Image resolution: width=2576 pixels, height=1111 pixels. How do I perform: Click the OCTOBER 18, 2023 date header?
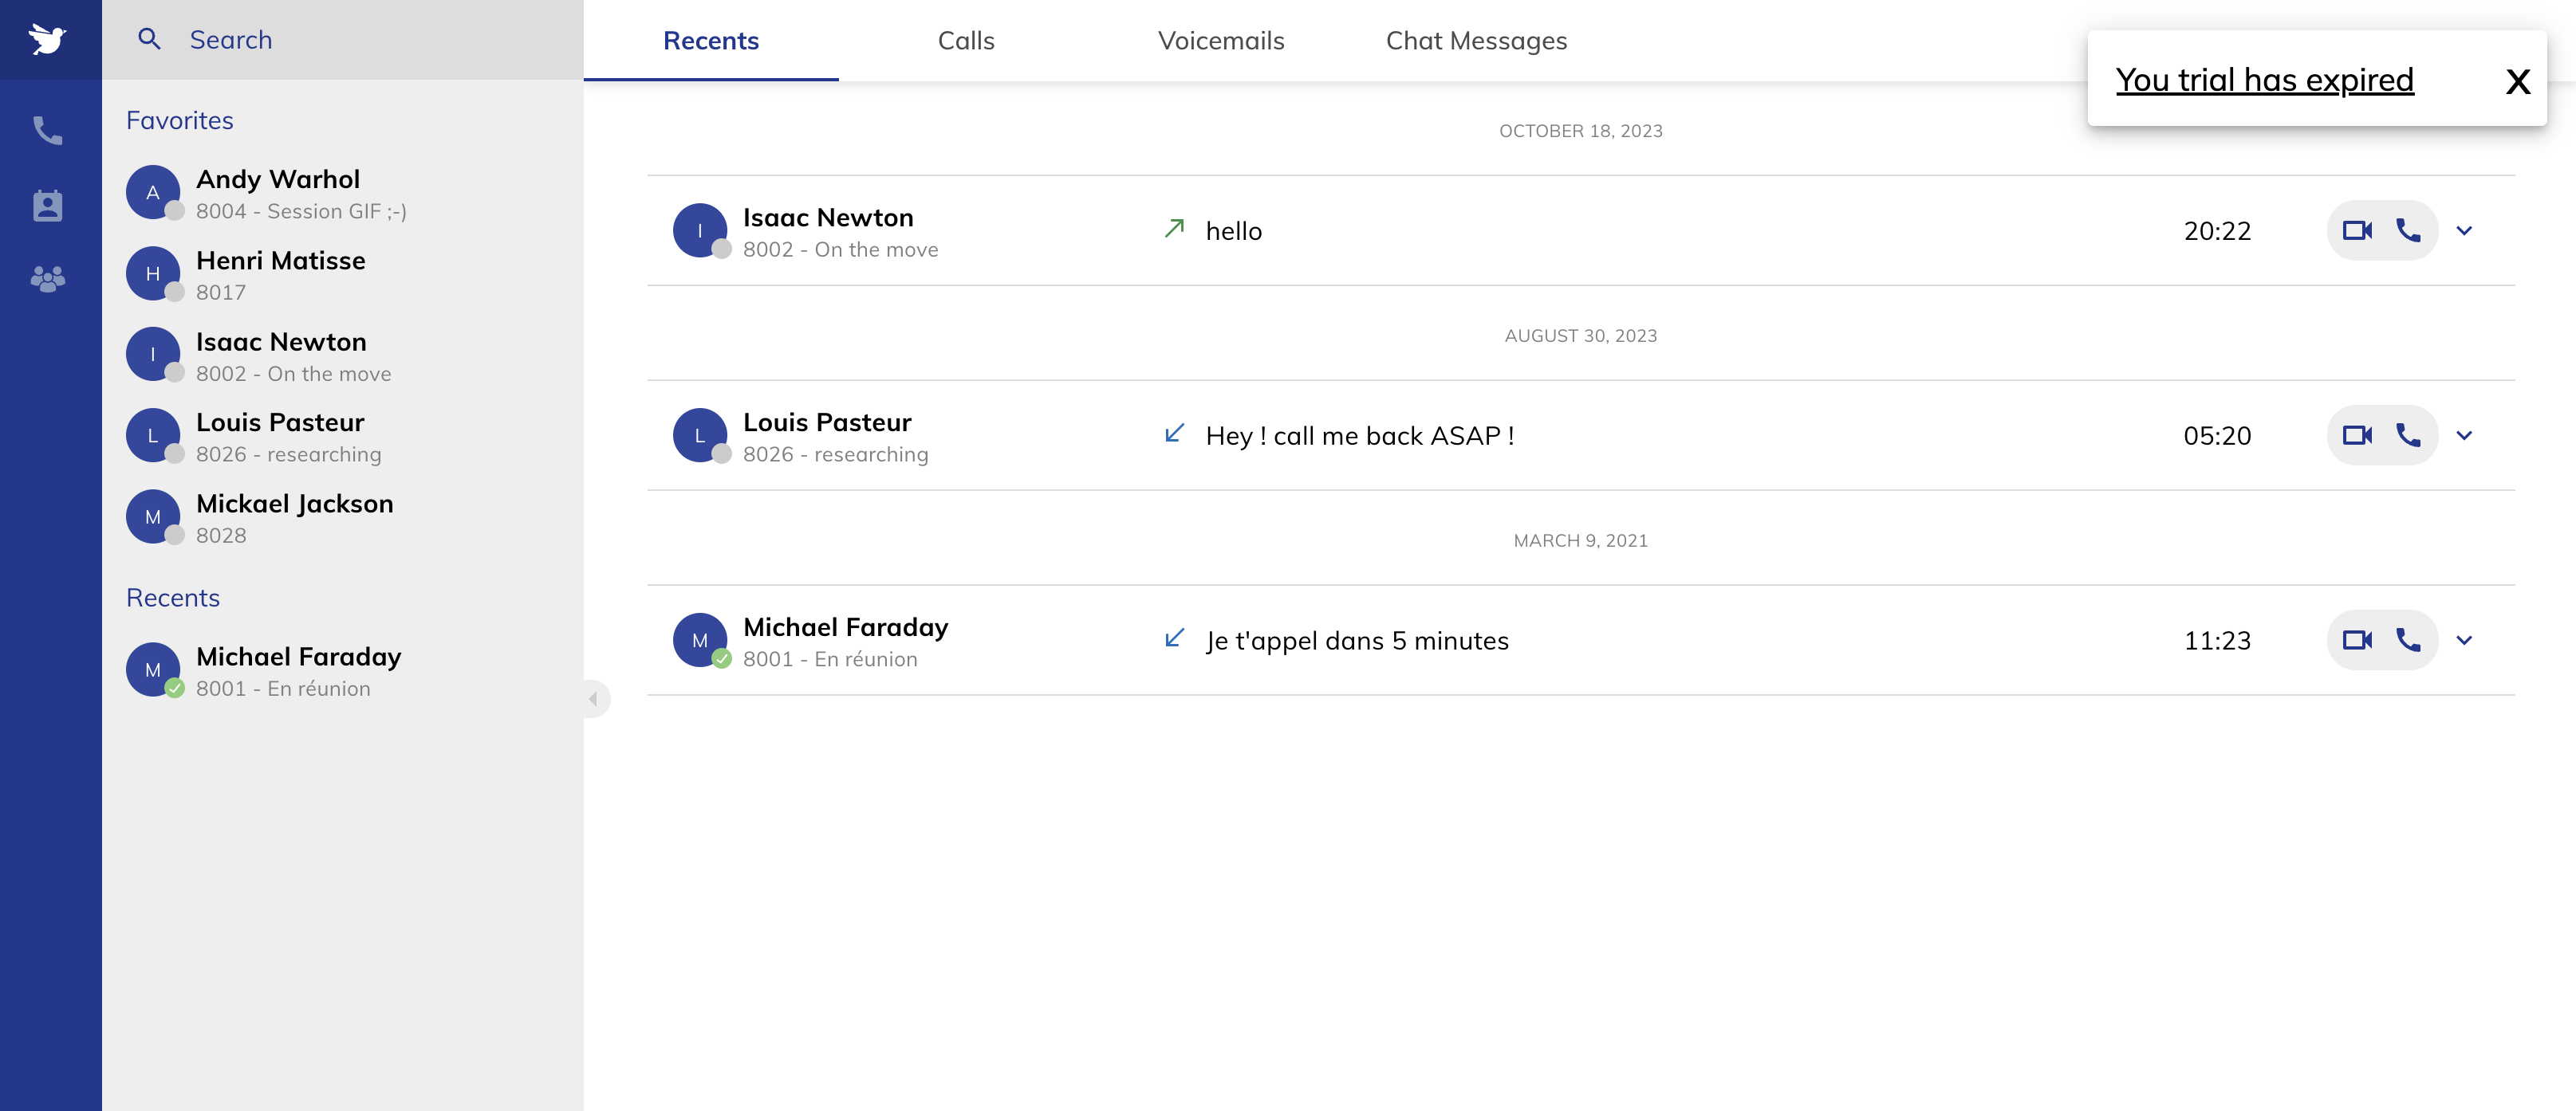tap(1580, 131)
